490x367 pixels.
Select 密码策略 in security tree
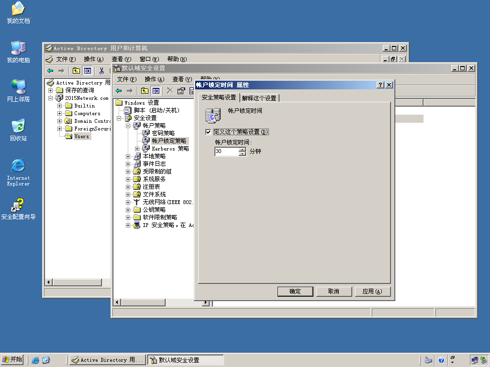coord(163,133)
